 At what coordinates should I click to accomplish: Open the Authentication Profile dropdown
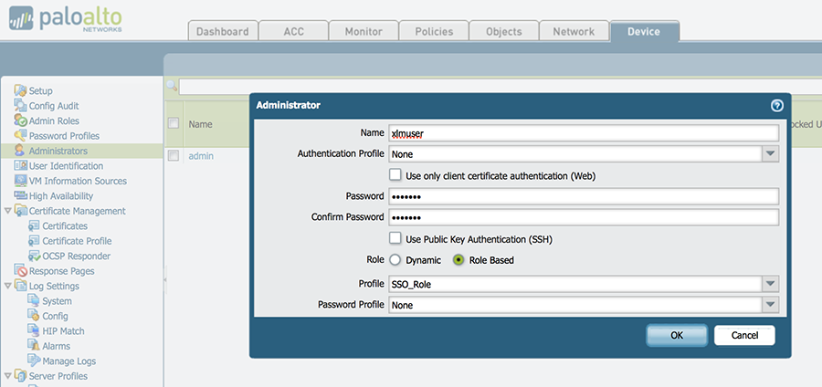coord(771,154)
